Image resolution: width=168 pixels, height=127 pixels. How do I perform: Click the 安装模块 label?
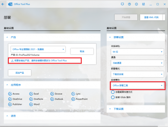click(116, 80)
